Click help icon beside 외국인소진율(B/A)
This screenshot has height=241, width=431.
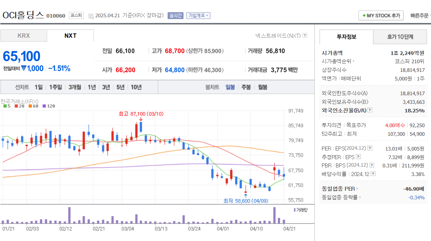(x=369, y=111)
